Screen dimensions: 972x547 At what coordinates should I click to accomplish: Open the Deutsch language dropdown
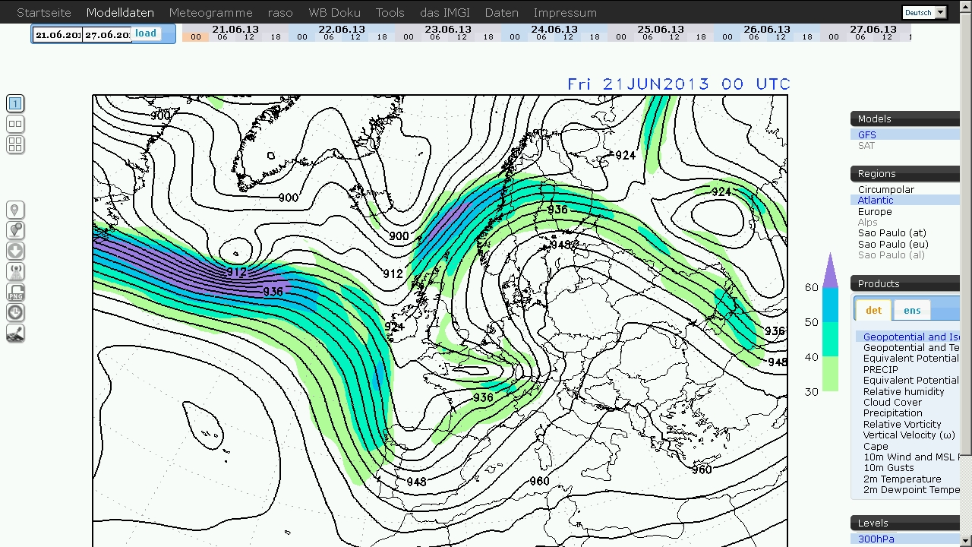pyautogui.click(x=924, y=12)
